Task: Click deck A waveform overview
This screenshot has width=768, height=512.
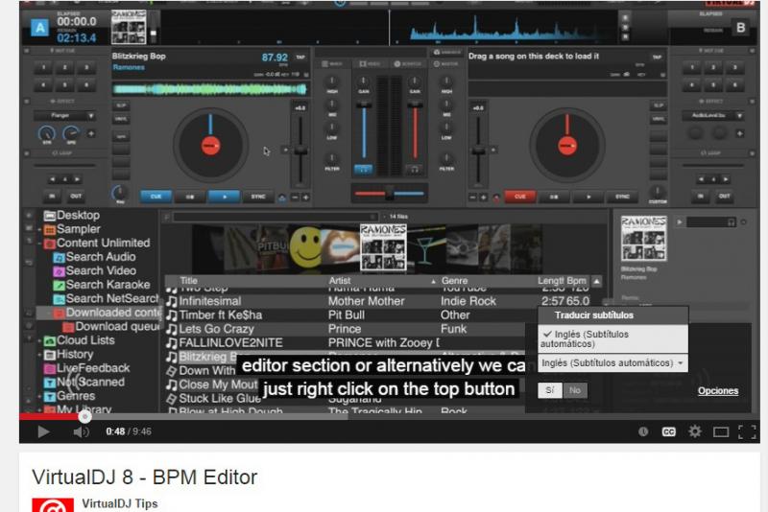Action: [x=210, y=89]
